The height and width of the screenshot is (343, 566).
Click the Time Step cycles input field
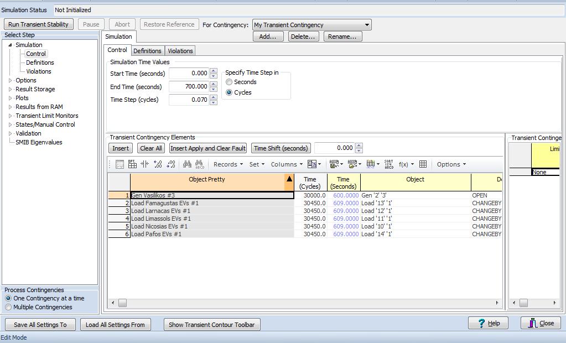point(189,100)
